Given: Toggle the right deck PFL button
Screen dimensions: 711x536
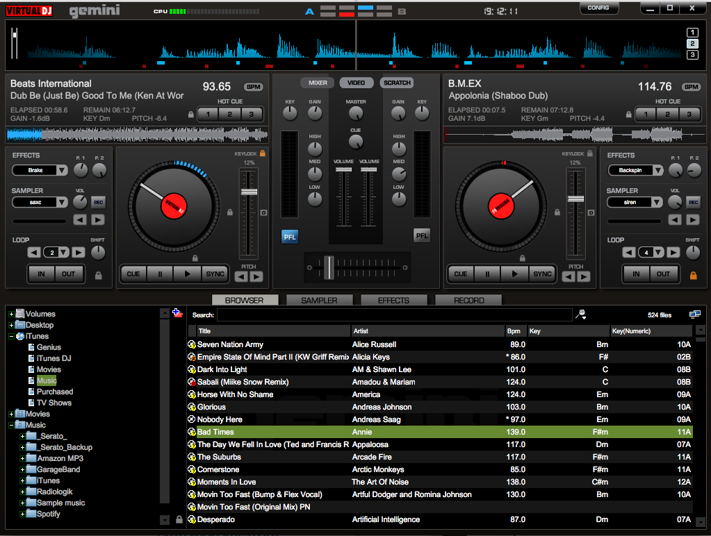Looking at the screenshot, I should point(422,236).
